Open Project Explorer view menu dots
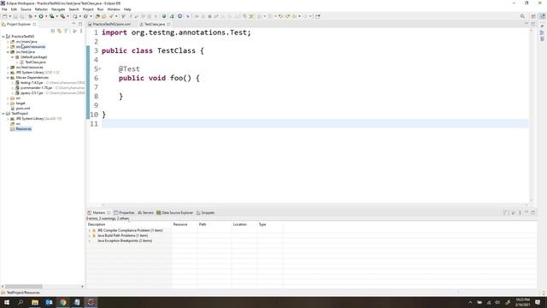The height and width of the screenshot is (308, 547). tap(81, 31)
